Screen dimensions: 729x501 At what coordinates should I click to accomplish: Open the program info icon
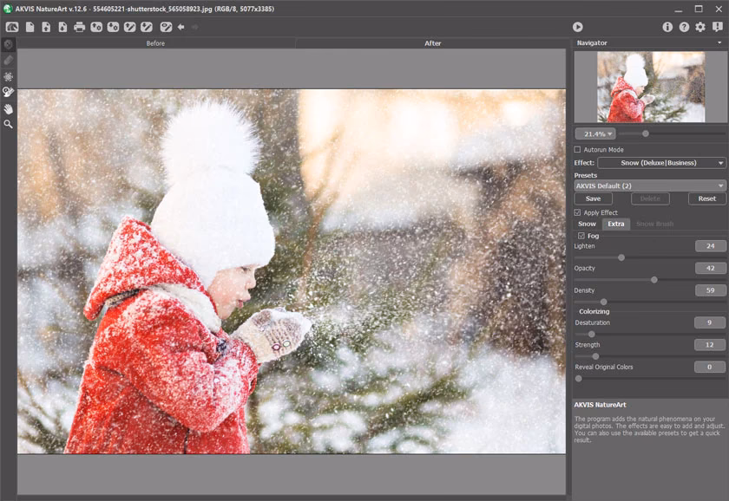click(667, 27)
